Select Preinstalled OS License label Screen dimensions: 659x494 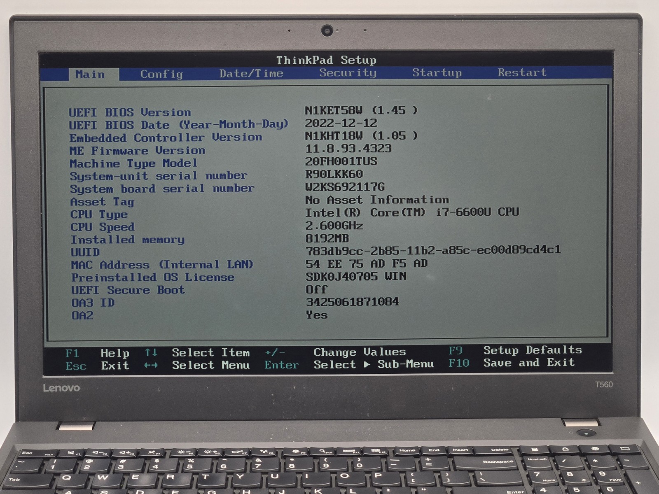click(153, 277)
